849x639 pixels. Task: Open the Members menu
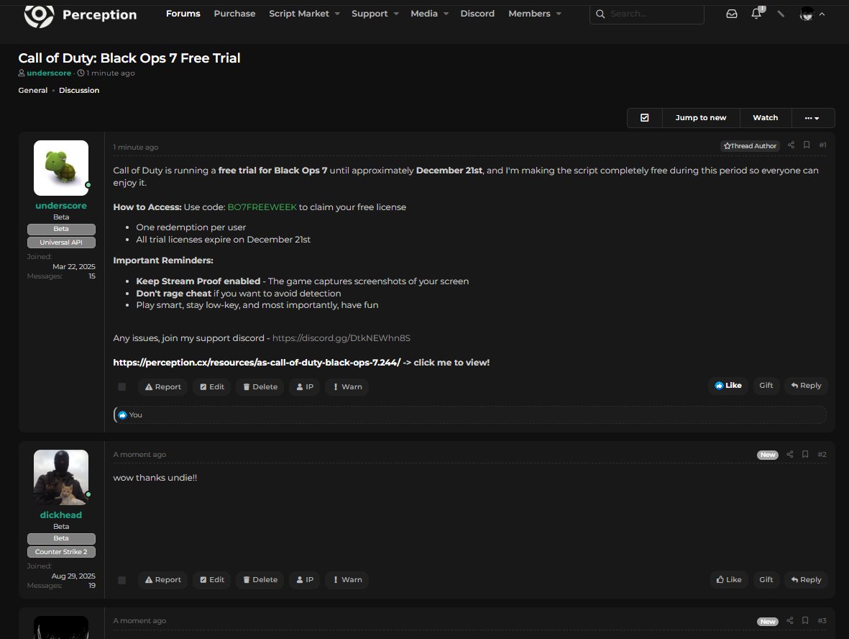pyautogui.click(x=529, y=14)
